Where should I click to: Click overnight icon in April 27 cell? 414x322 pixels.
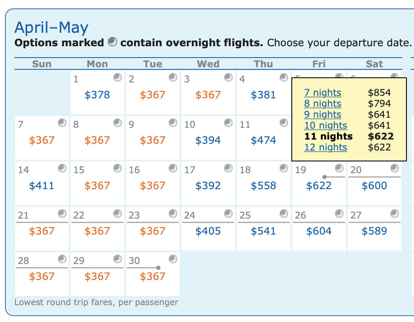pos(395,214)
